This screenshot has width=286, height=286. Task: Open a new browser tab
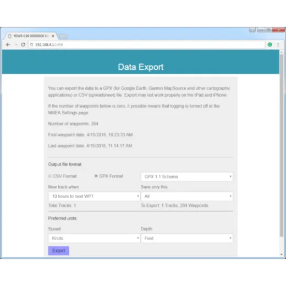(63, 36)
